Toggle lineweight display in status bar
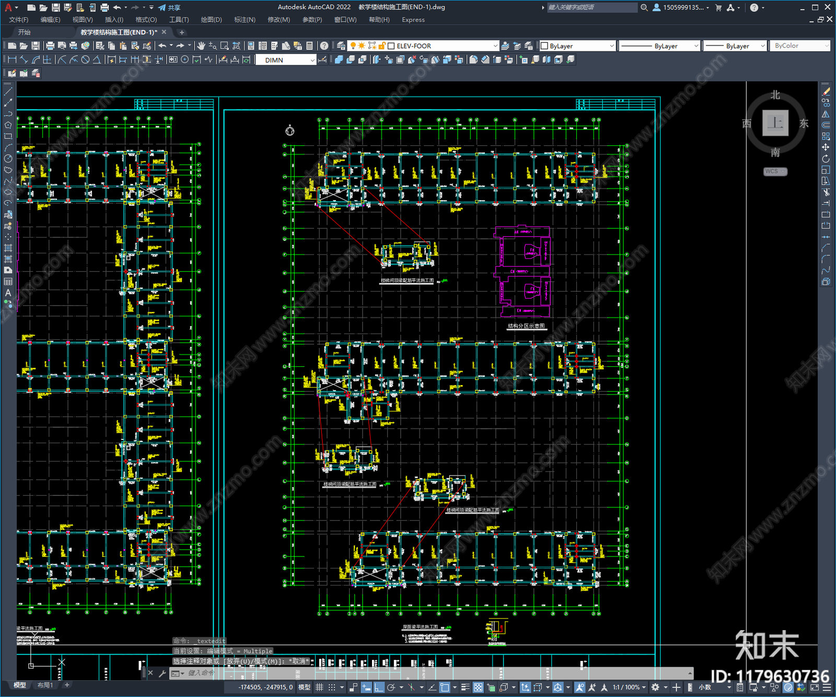This screenshot has height=697, width=836. [465, 687]
